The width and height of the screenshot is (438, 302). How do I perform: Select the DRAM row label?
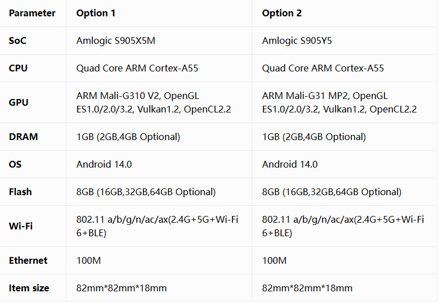coord(24,137)
